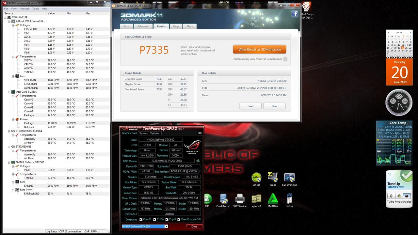Image resolution: width=418 pixels, height=235 pixels.
Task: Click the Close button in GPU-Z
Action: 194,227
